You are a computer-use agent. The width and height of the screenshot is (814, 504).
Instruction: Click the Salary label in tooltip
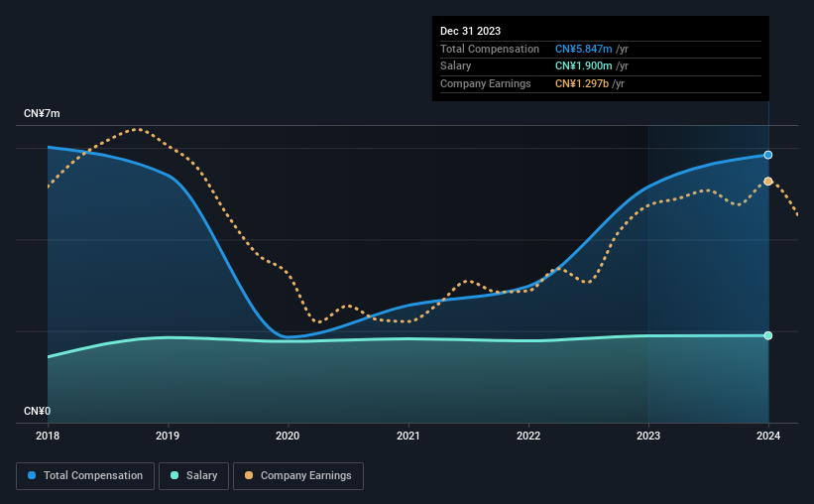tap(455, 66)
